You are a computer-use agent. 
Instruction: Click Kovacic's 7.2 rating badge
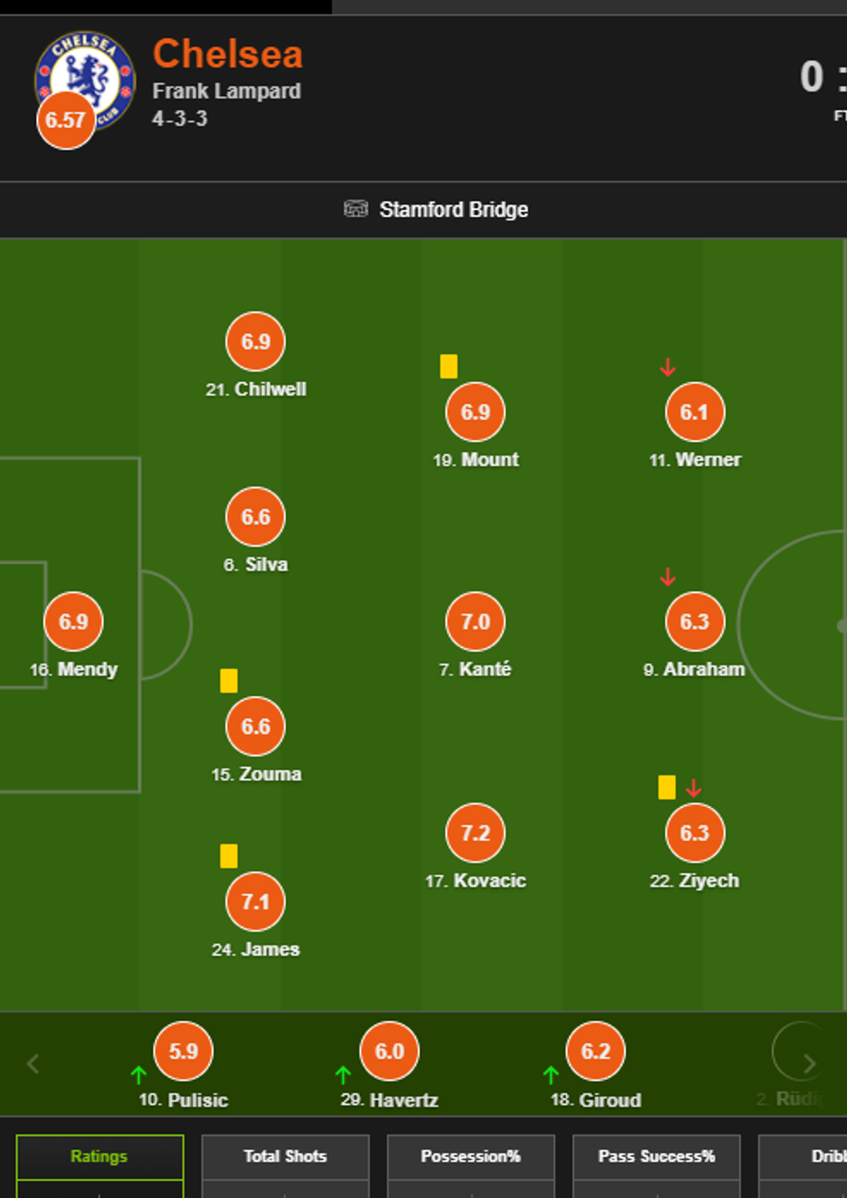475,833
